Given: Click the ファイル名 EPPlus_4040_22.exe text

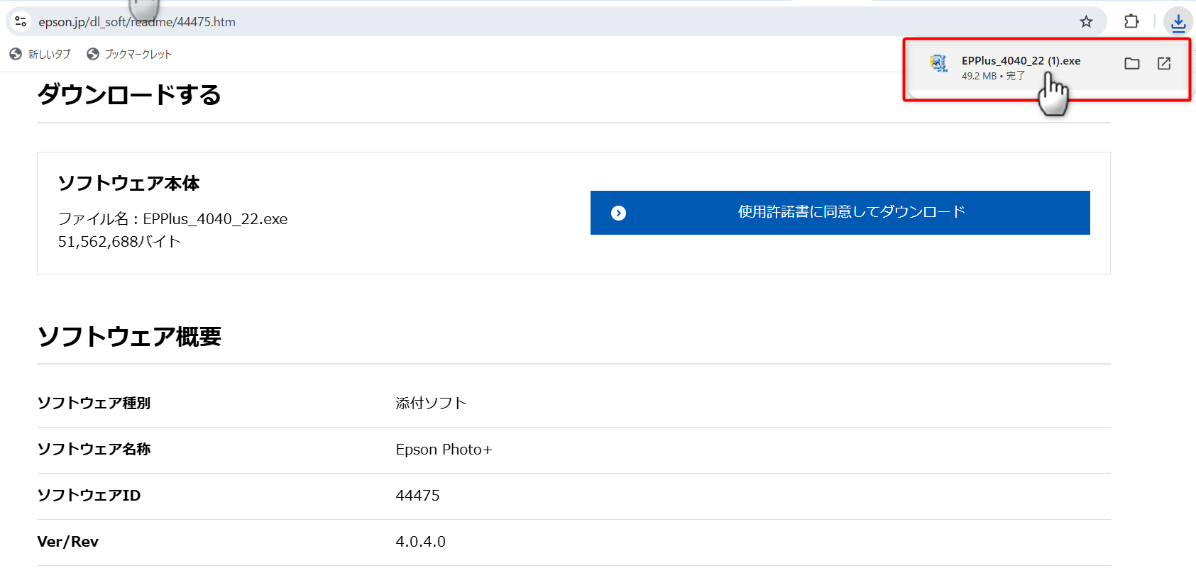Looking at the screenshot, I should point(172,219).
